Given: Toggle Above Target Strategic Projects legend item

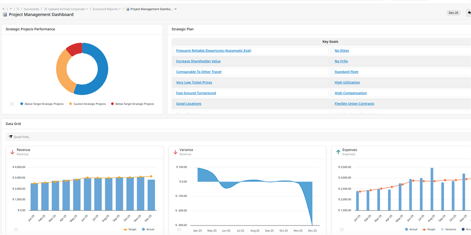Looking at the screenshot, I should pyautogui.click(x=42, y=104).
